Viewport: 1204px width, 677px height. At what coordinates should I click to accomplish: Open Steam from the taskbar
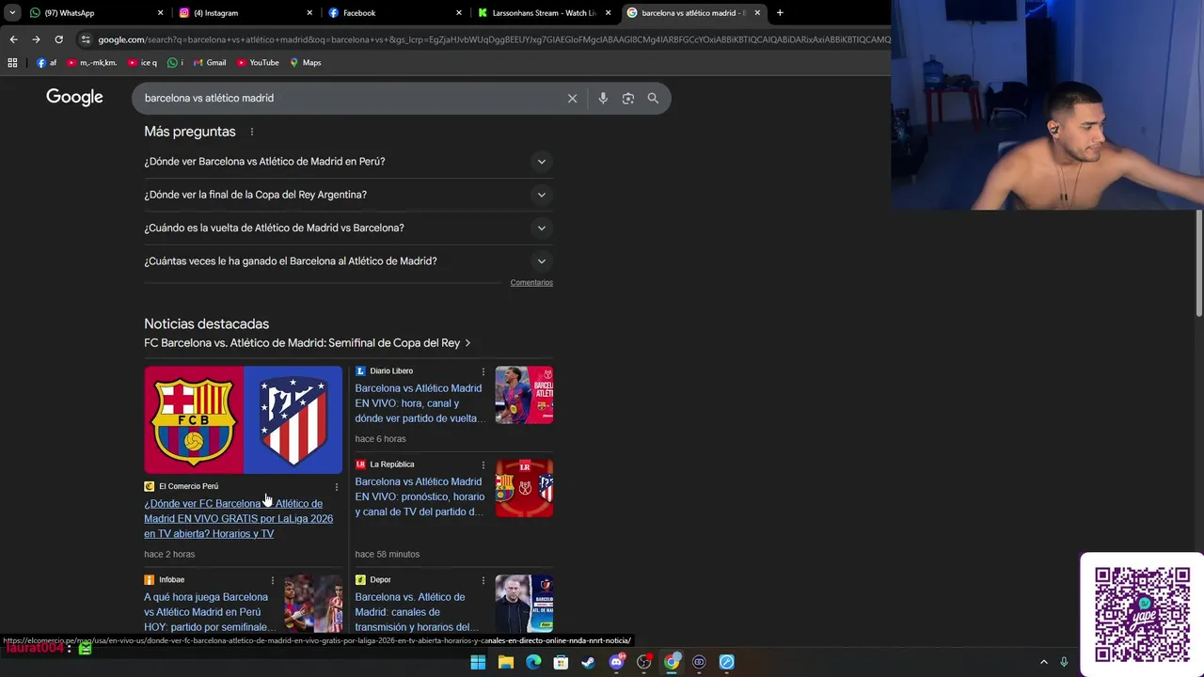[589, 662]
